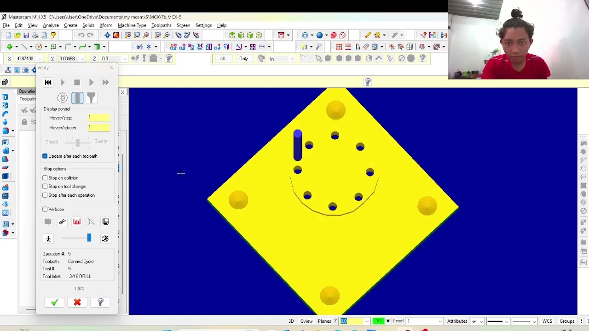The width and height of the screenshot is (589, 331).
Task: Open the Analyze menu
Action: (x=51, y=25)
